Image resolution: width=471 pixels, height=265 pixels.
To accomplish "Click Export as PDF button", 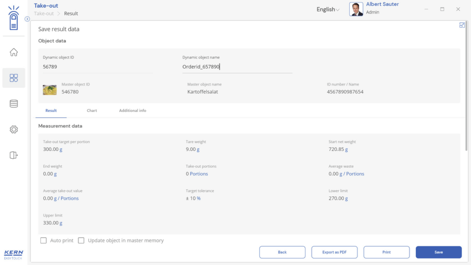I will click(x=334, y=252).
